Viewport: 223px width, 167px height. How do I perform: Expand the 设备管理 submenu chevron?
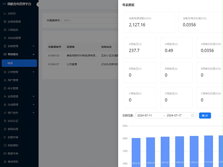(33, 46)
